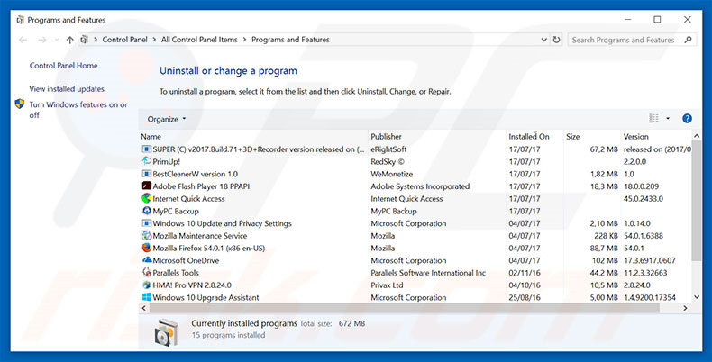Click the Windows 10 Upgrade Assistant icon
The image size is (712, 362).
[146, 297]
